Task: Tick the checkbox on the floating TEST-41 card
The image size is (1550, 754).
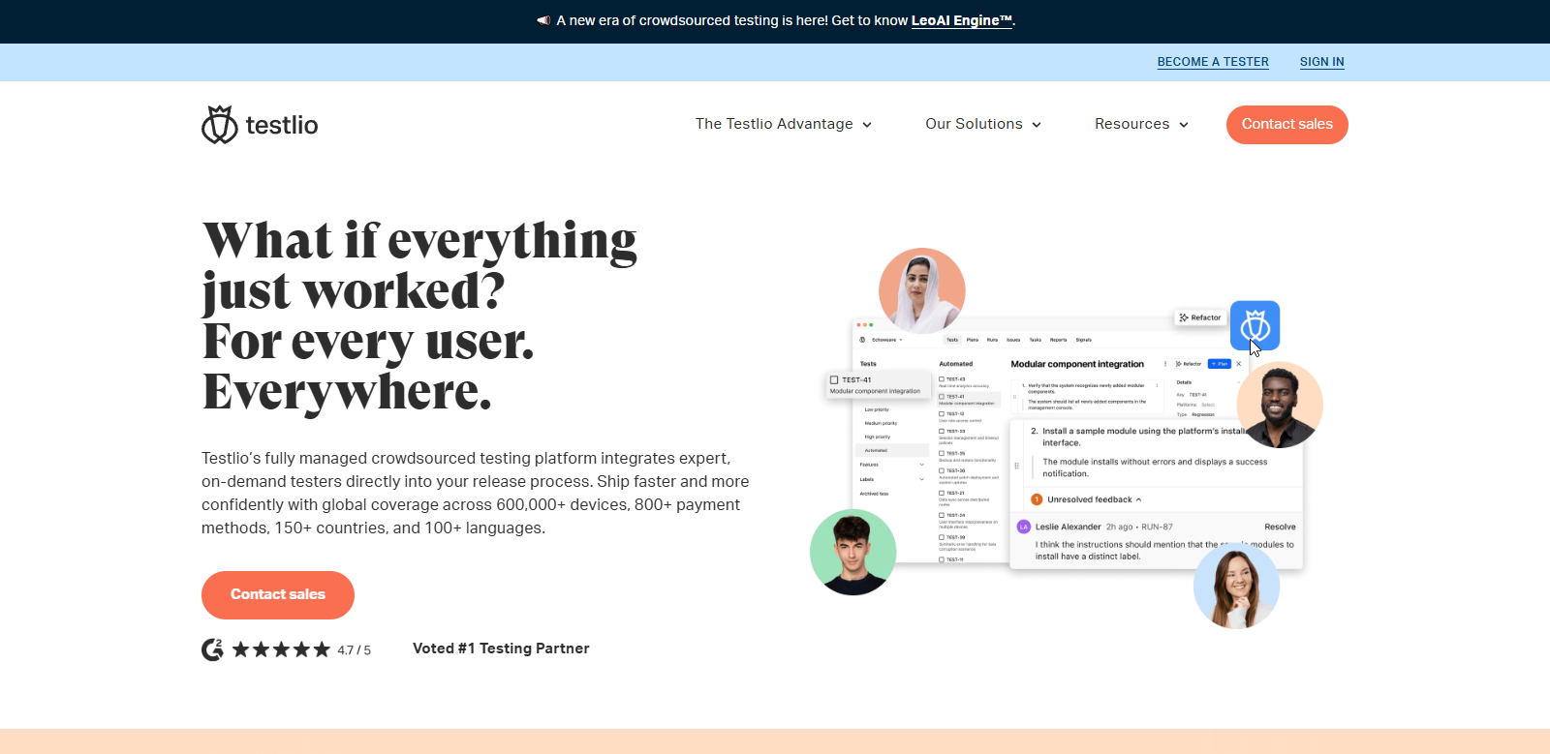Action: pyautogui.click(x=834, y=380)
